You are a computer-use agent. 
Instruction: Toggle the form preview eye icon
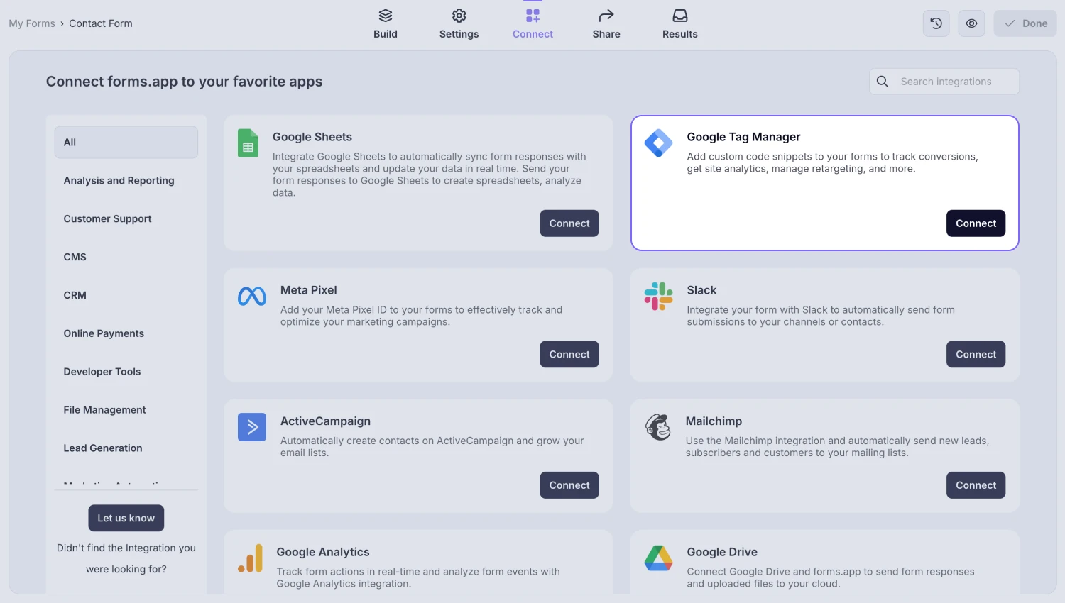[x=971, y=23]
